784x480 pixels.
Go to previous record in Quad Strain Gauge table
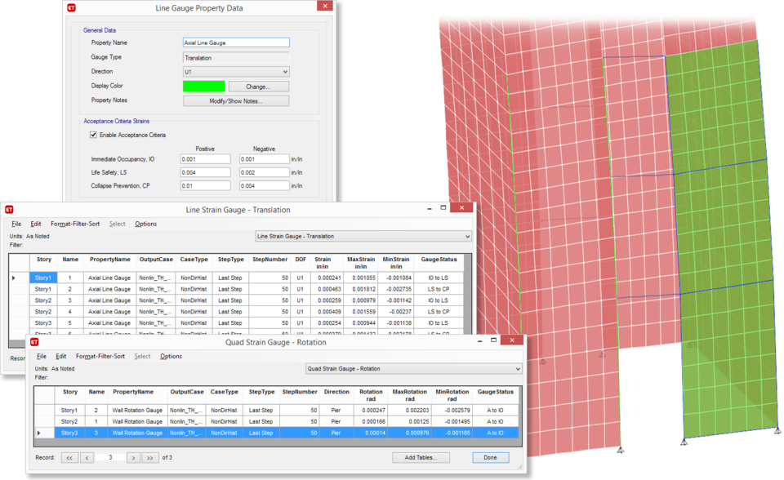point(87,458)
